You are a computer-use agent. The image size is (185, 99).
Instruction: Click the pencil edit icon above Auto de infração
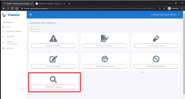pos(53,59)
